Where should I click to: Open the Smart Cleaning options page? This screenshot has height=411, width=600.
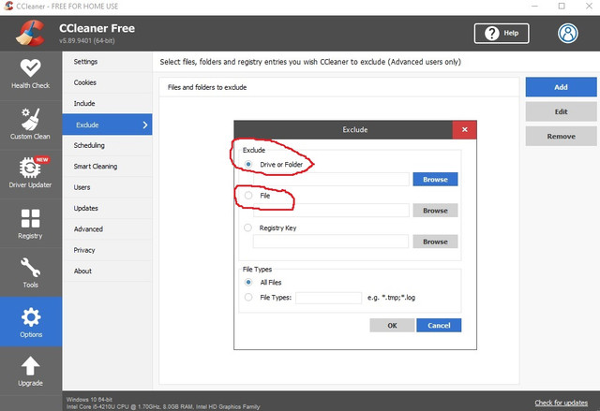pyautogui.click(x=107, y=167)
